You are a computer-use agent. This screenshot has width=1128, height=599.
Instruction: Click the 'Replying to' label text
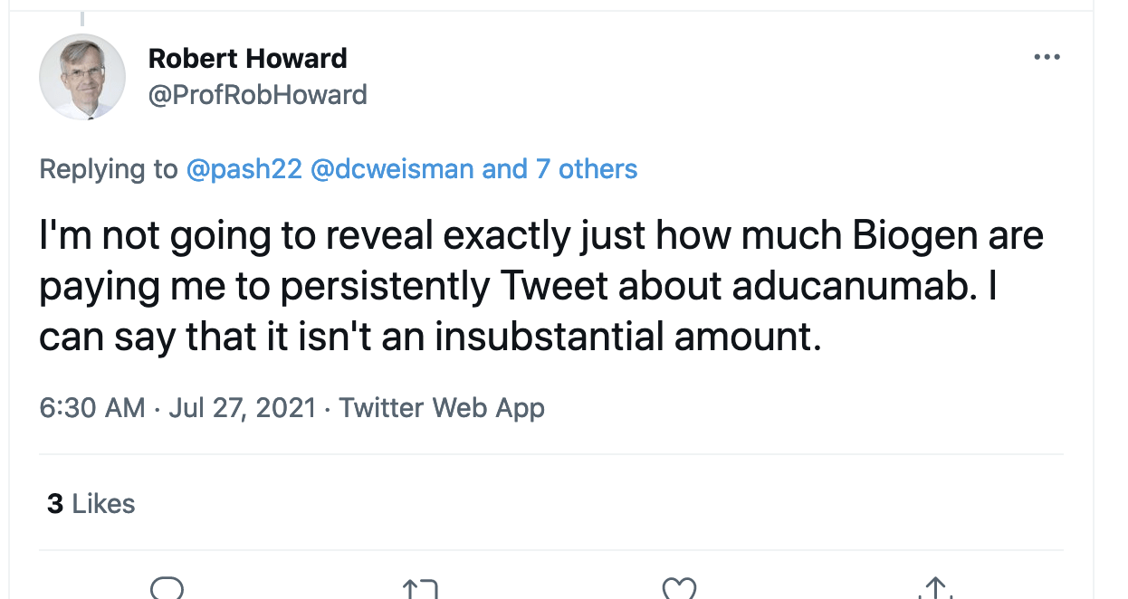tap(108, 169)
